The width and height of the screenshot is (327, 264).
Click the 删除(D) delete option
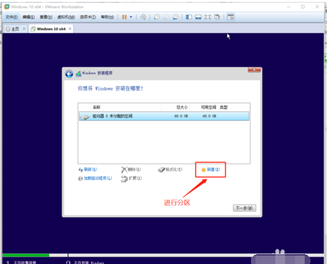pos(131,170)
